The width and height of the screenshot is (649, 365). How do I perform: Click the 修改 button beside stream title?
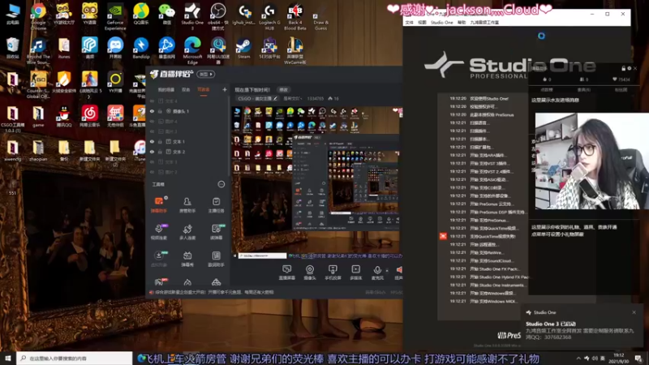pos(283,89)
